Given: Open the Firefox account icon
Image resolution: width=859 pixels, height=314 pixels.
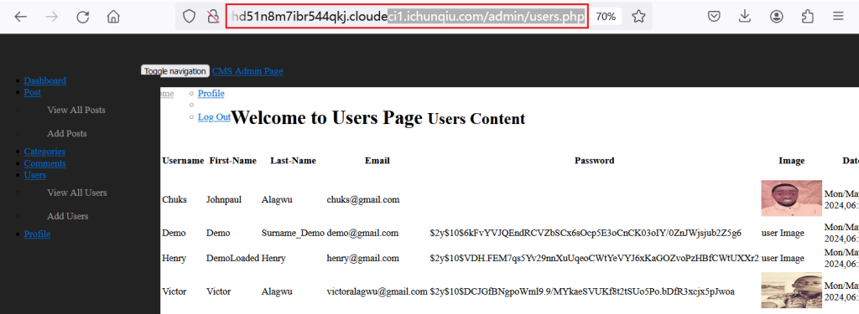Looking at the screenshot, I should (x=776, y=17).
